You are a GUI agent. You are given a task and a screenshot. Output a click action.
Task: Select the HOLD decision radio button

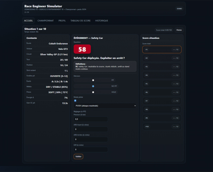click(93, 92)
